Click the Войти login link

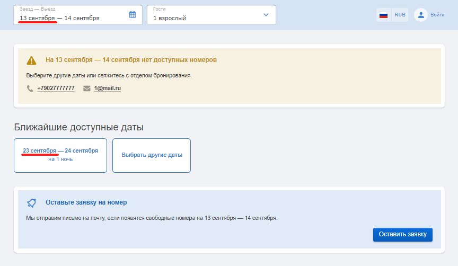point(437,15)
